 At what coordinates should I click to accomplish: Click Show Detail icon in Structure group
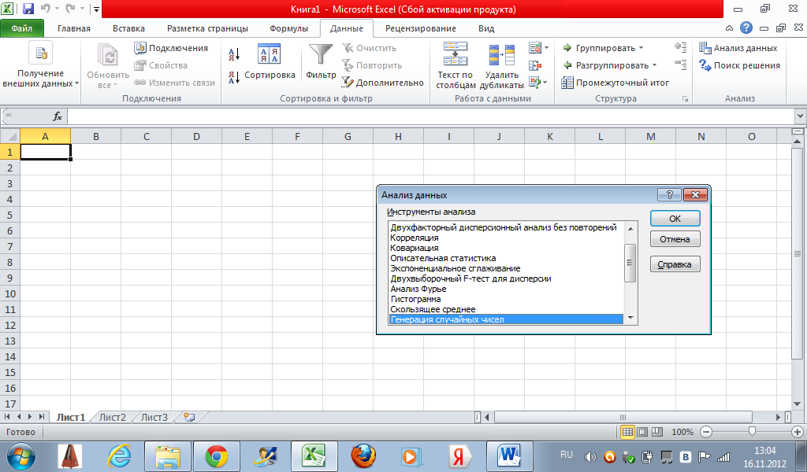[x=681, y=47]
